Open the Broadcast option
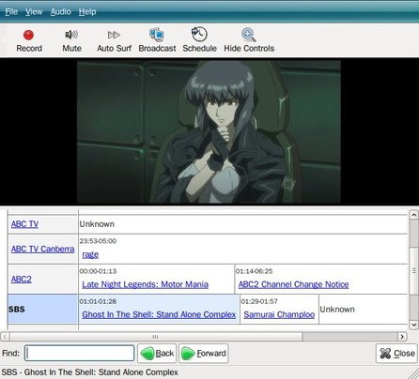 (x=157, y=40)
